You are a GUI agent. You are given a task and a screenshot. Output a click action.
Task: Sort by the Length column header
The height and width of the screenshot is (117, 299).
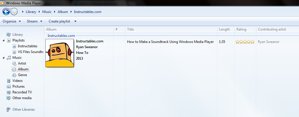[x=226, y=29]
